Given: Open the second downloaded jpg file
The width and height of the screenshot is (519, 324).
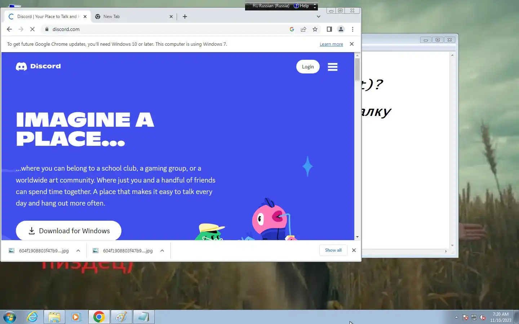Looking at the screenshot, I should (x=123, y=251).
